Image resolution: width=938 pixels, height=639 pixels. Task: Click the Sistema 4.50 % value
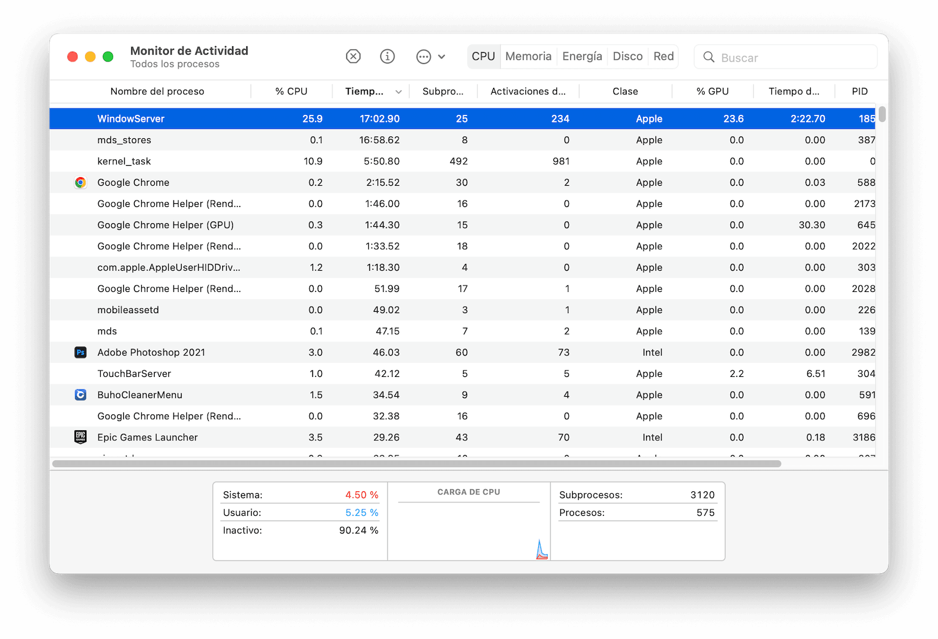point(362,495)
